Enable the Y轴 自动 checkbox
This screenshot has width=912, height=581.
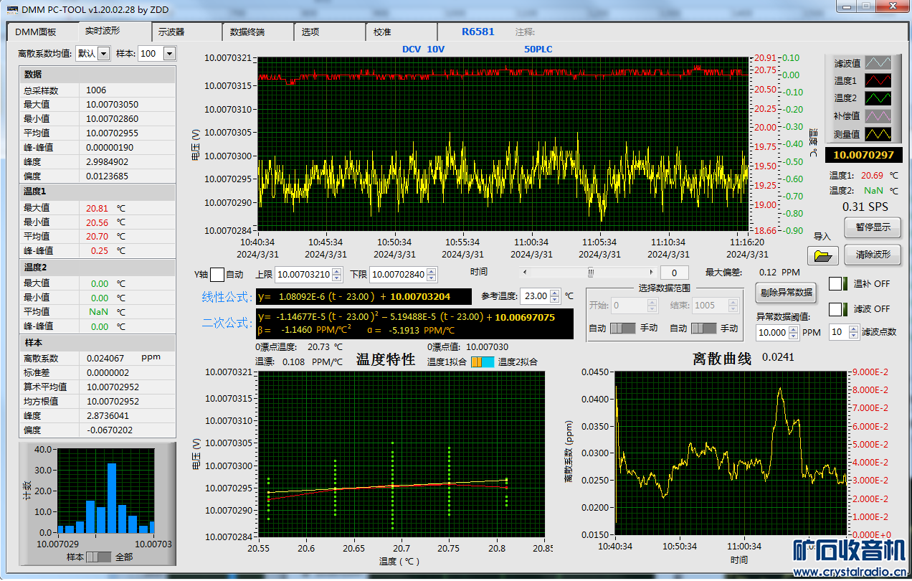click(217, 275)
